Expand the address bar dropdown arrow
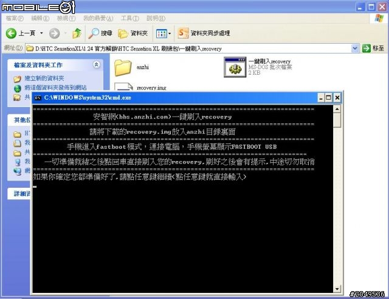 tap(355, 49)
